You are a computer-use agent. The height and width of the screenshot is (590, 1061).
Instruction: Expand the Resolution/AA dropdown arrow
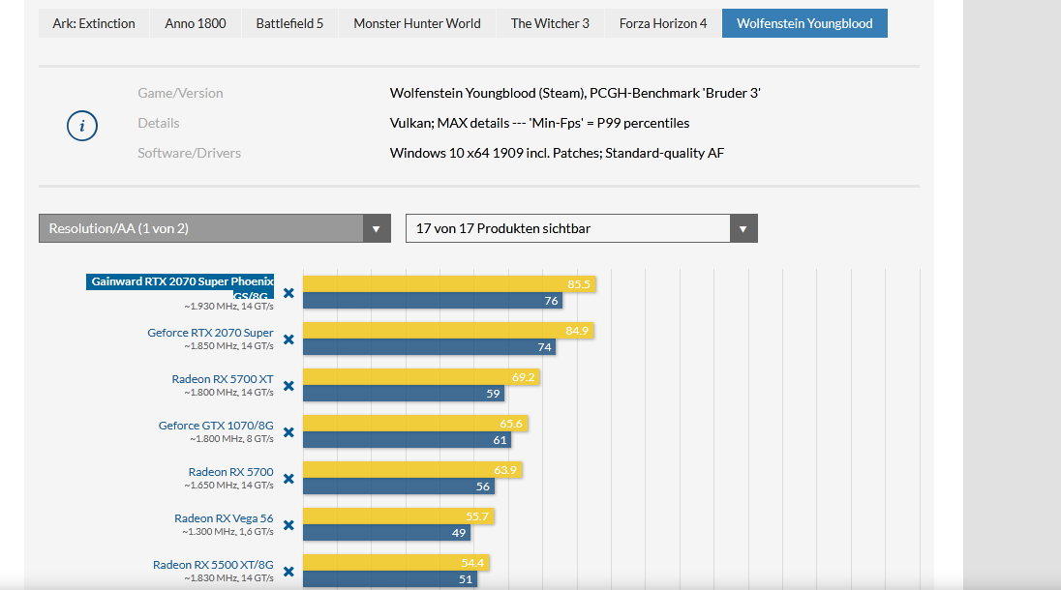377,228
